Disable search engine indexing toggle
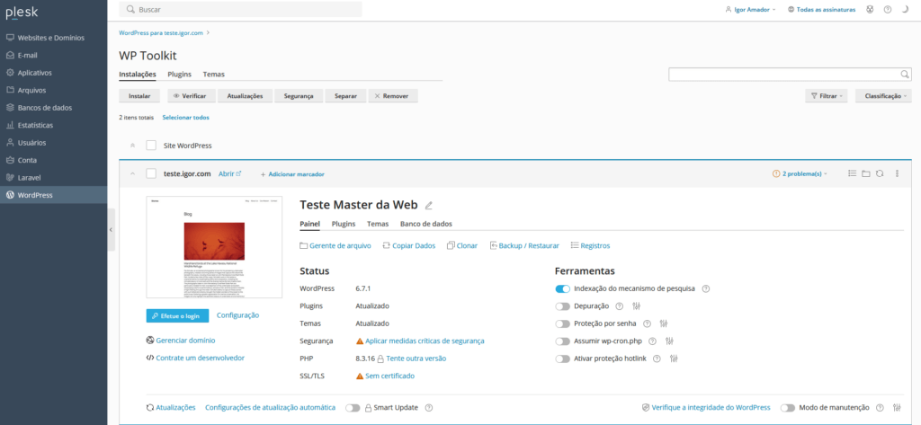The width and height of the screenshot is (921, 425). click(563, 288)
